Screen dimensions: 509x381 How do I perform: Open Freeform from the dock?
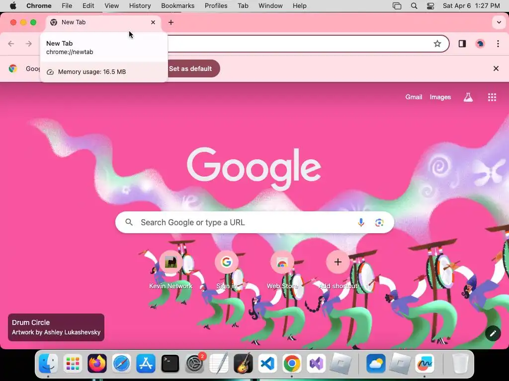click(x=424, y=363)
